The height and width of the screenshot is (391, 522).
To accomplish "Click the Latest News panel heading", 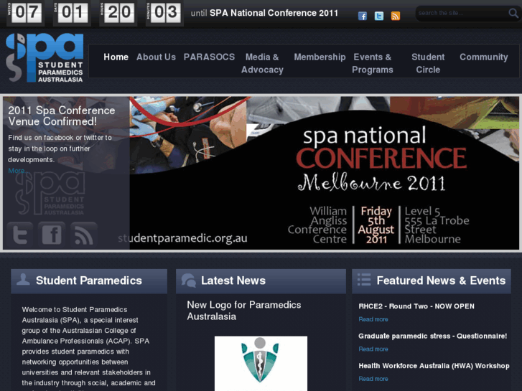I will [x=233, y=281].
